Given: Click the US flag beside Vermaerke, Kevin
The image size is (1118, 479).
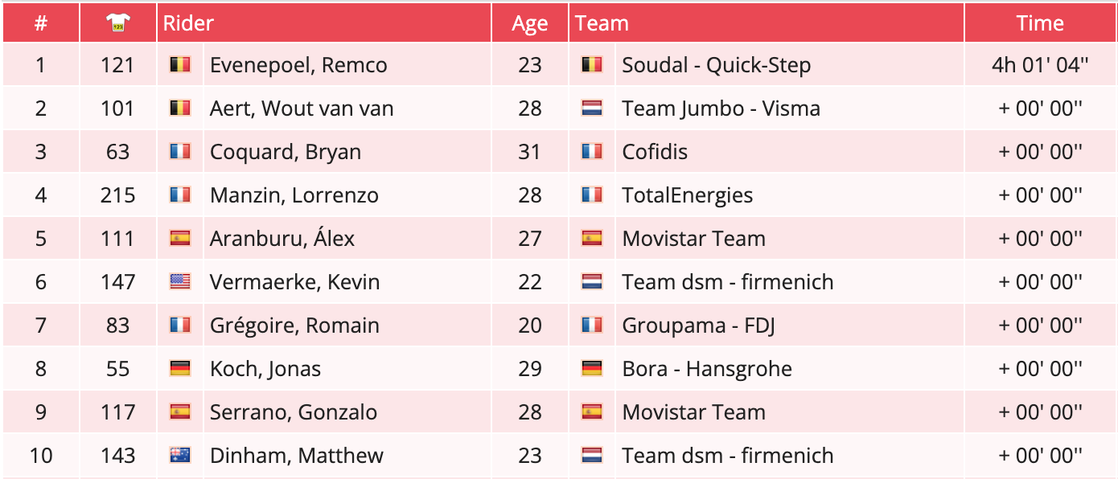Looking at the screenshot, I should tap(179, 282).
